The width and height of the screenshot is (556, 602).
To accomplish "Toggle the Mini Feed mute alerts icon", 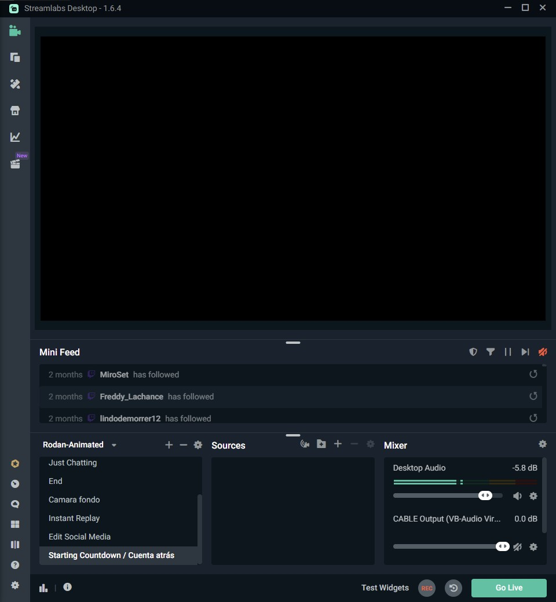I will (543, 352).
